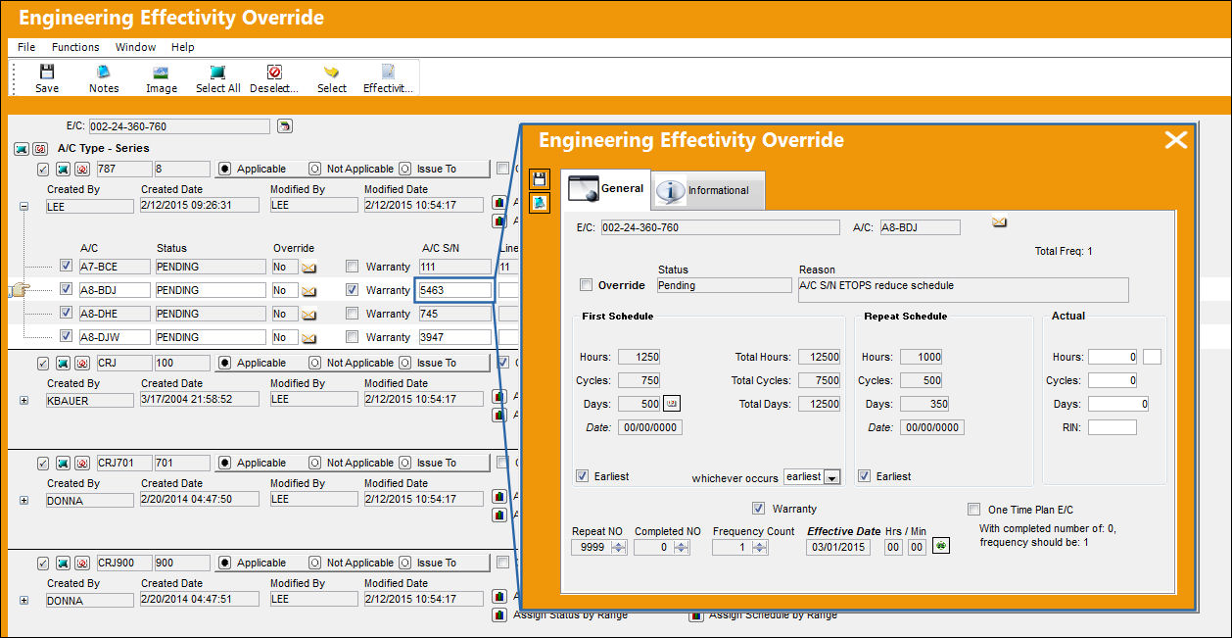Tick the Warranty checkbox for A8-DHE
This screenshot has width=1232, height=638.
[x=353, y=314]
